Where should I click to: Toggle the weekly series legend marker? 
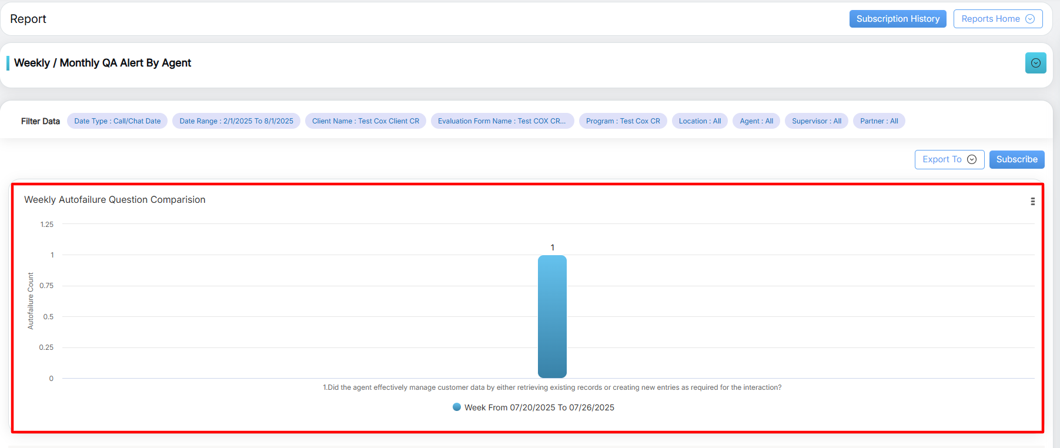pos(457,407)
